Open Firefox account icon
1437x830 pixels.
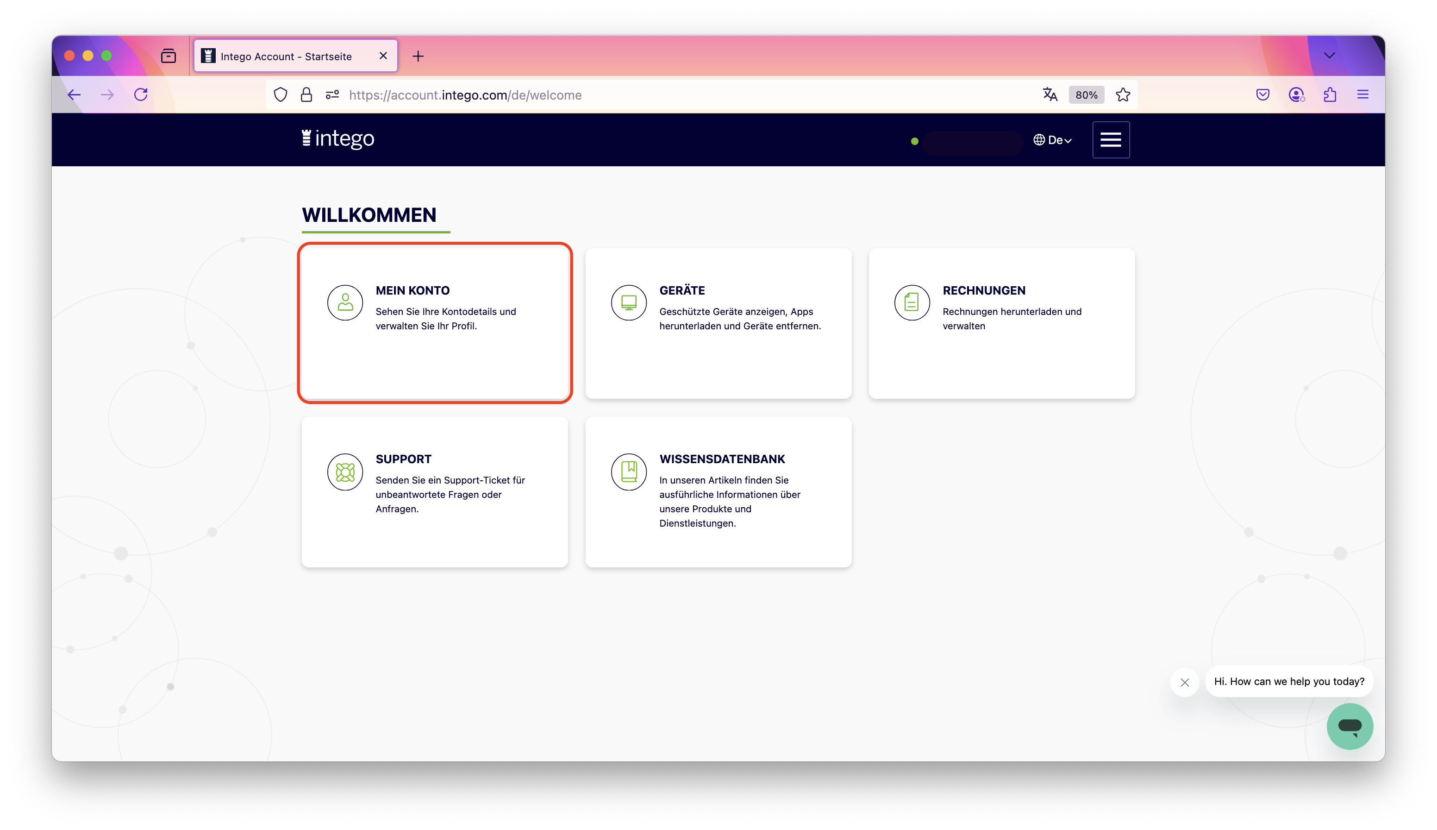[x=1296, y=94]
